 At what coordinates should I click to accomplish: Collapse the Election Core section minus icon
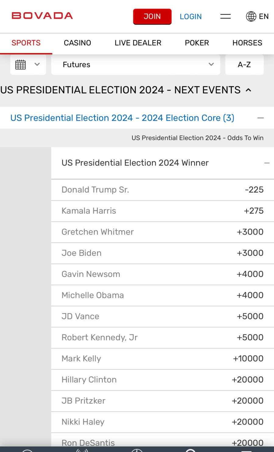(261, 118)
